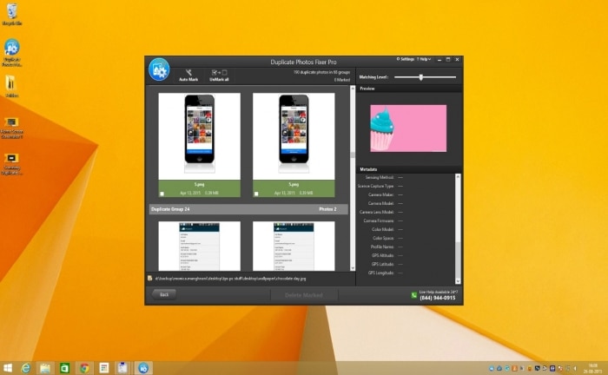608x375 pixels.
Task: Tick the checkbox under the first phone image
Action: (162, 193)
